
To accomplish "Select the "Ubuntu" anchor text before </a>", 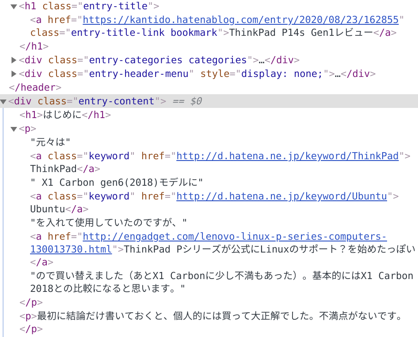I will (47, 209).
